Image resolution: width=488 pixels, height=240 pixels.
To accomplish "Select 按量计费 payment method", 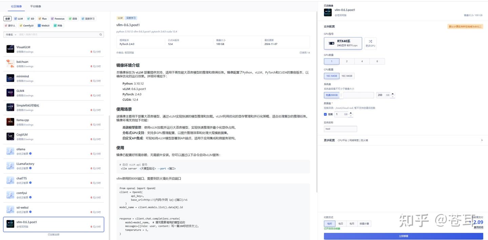I will click(x=365, y=224).
